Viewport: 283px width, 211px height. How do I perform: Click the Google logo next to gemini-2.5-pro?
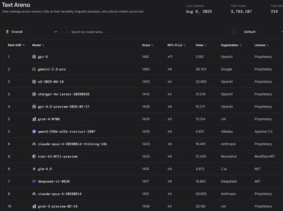pyautogui.click(x=34, y=69)
